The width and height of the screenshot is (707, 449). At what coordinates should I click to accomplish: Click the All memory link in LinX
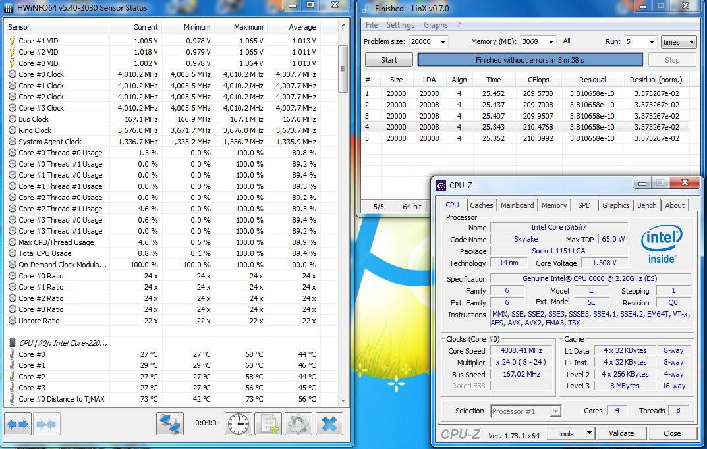pos(566,41)
